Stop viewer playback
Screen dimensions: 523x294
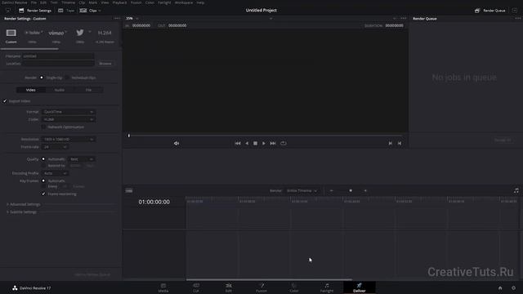255,144
